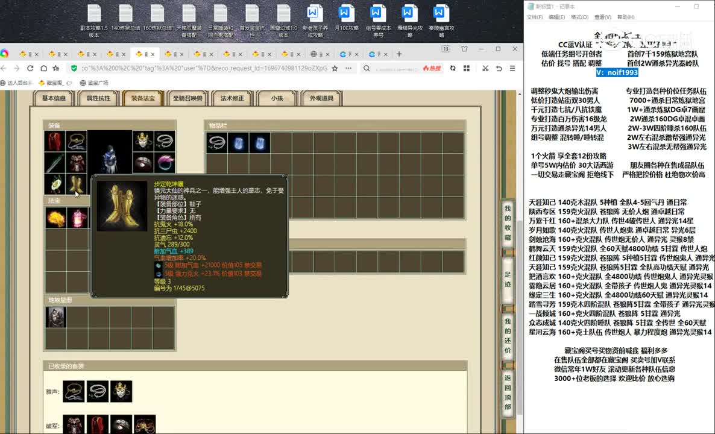Open desktop document 组号零成本养号
715x434 pixels.
(378, 22)
